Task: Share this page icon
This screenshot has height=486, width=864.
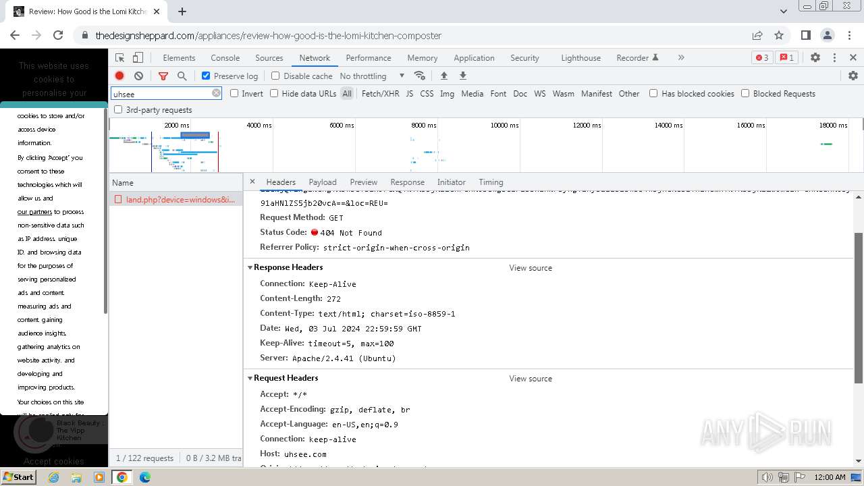Action: click(x=757, y=35)
